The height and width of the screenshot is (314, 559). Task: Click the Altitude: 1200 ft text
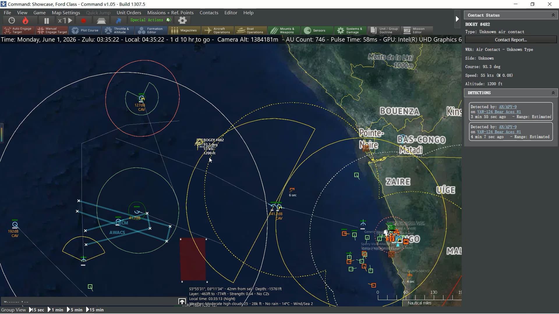[484, 84]
